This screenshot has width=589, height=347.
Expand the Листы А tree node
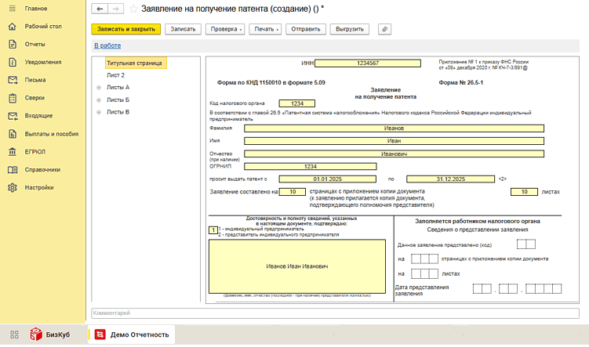[x=99, y=88]
